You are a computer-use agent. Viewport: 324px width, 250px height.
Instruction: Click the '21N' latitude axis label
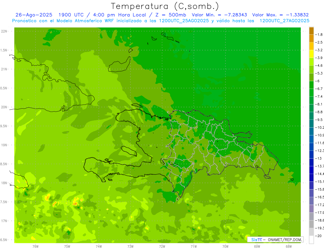pos(5,69)
